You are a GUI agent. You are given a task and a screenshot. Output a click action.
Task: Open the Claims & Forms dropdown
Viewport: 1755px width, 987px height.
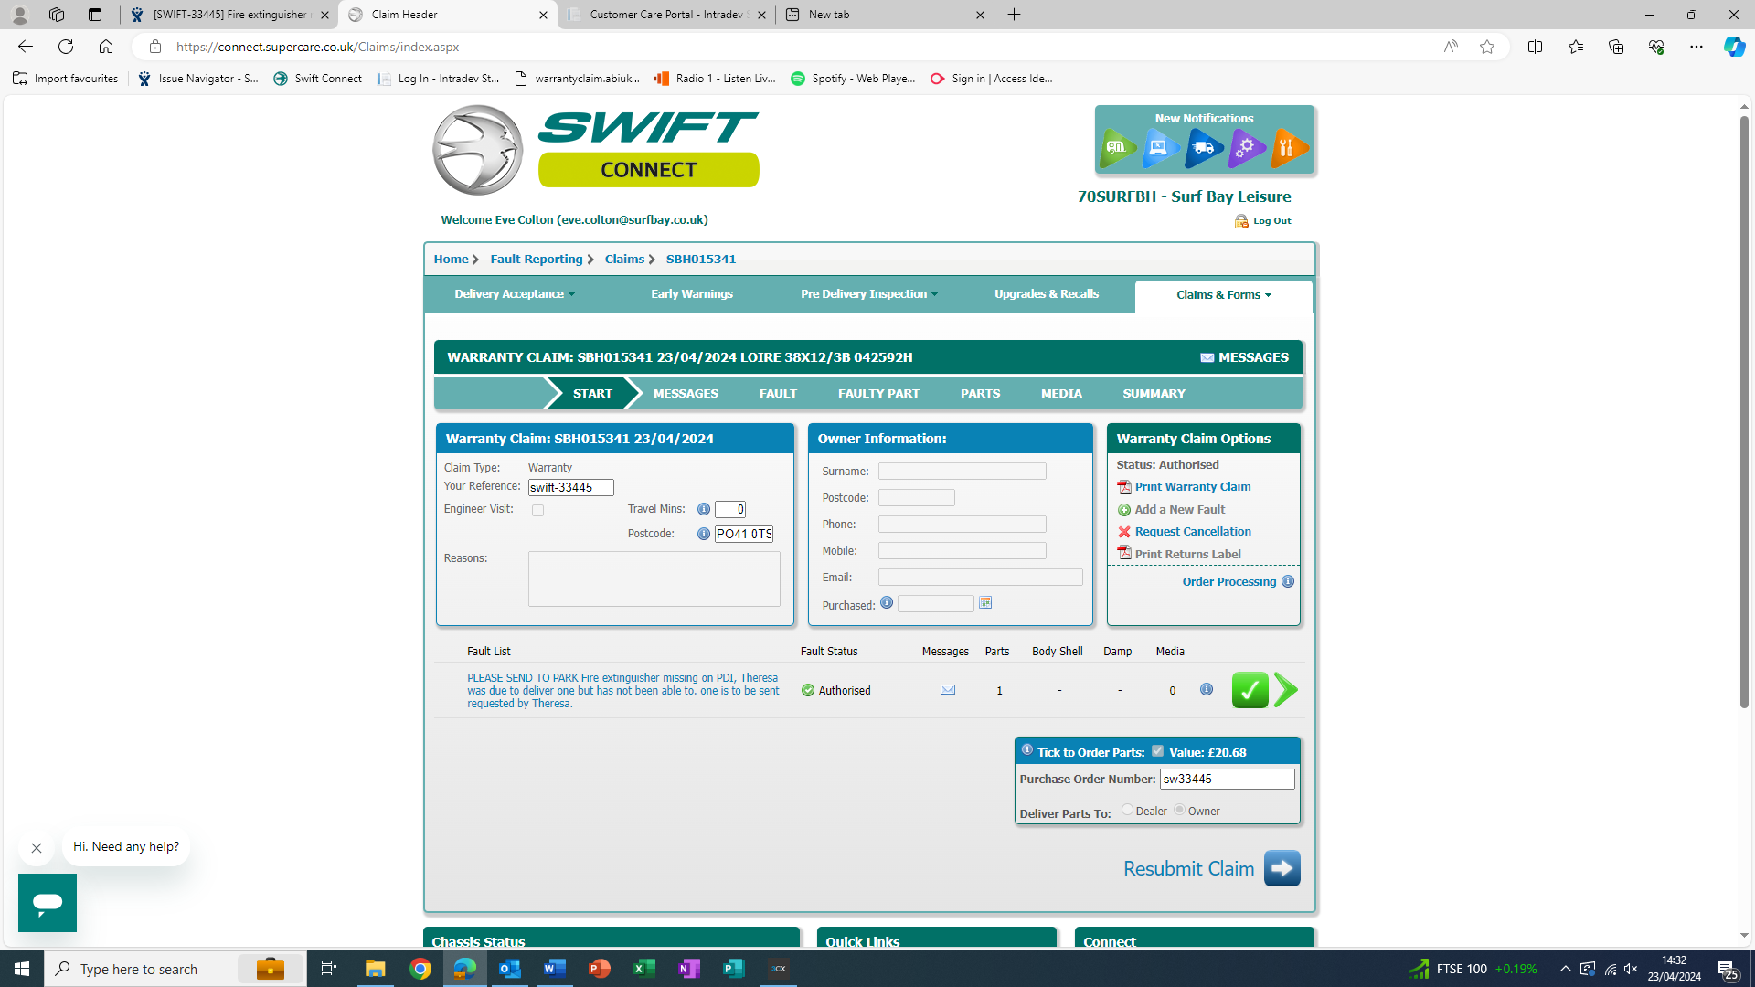click(x=1223, y=295)
